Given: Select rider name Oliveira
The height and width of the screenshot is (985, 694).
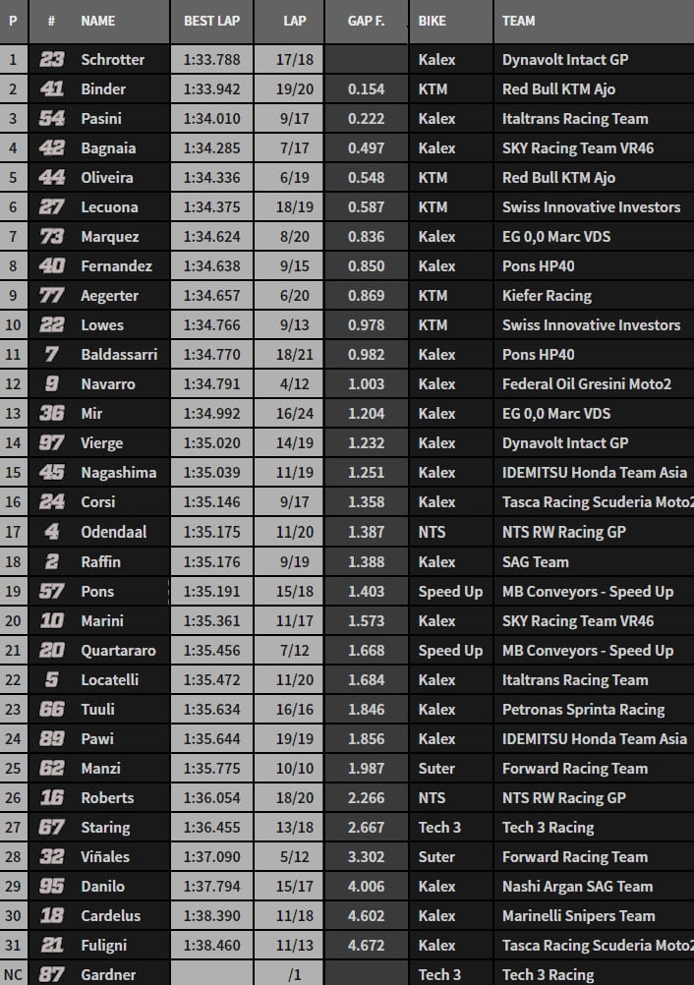Looking at the screenshot, I should click(106, 177).
